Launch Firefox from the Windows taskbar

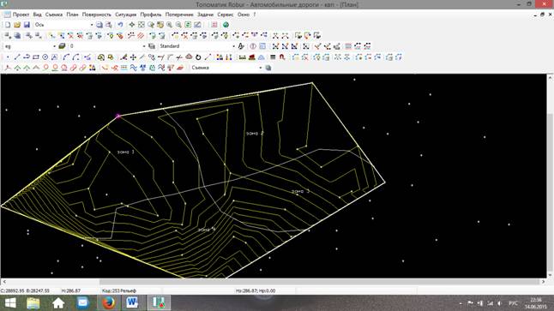click(108, 303)
